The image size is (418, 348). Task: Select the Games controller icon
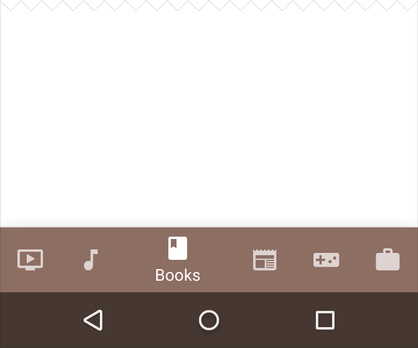point(326,260)
